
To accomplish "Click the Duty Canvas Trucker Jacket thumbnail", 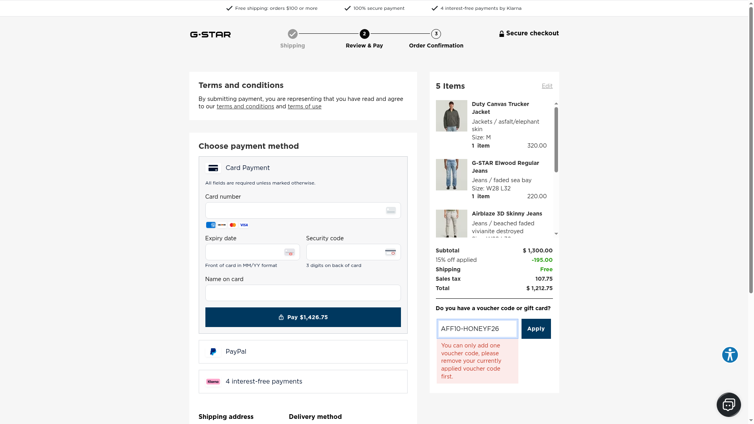I will [451, 116].
